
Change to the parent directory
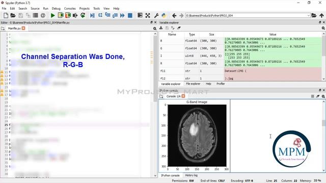(321, 15)
